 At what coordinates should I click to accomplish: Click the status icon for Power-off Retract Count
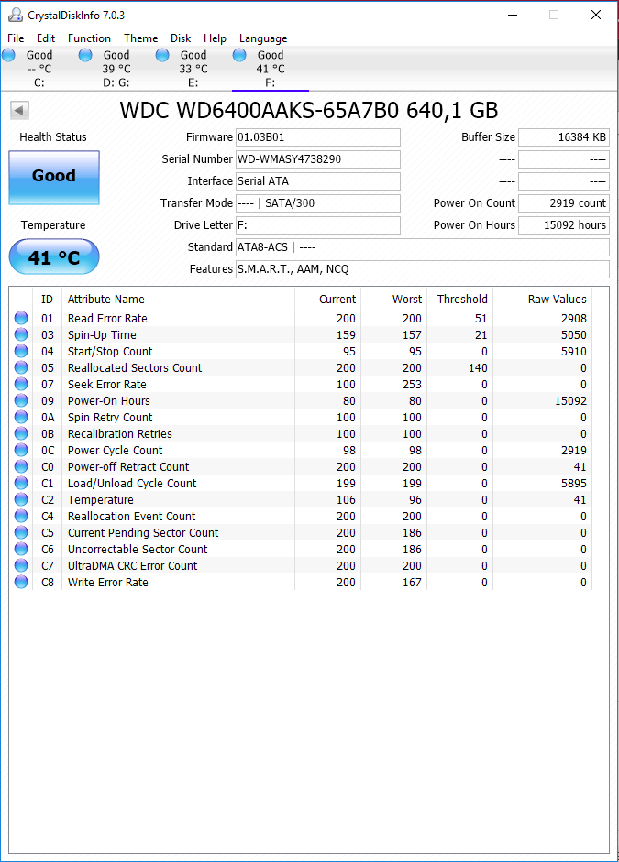pos(21,466)
